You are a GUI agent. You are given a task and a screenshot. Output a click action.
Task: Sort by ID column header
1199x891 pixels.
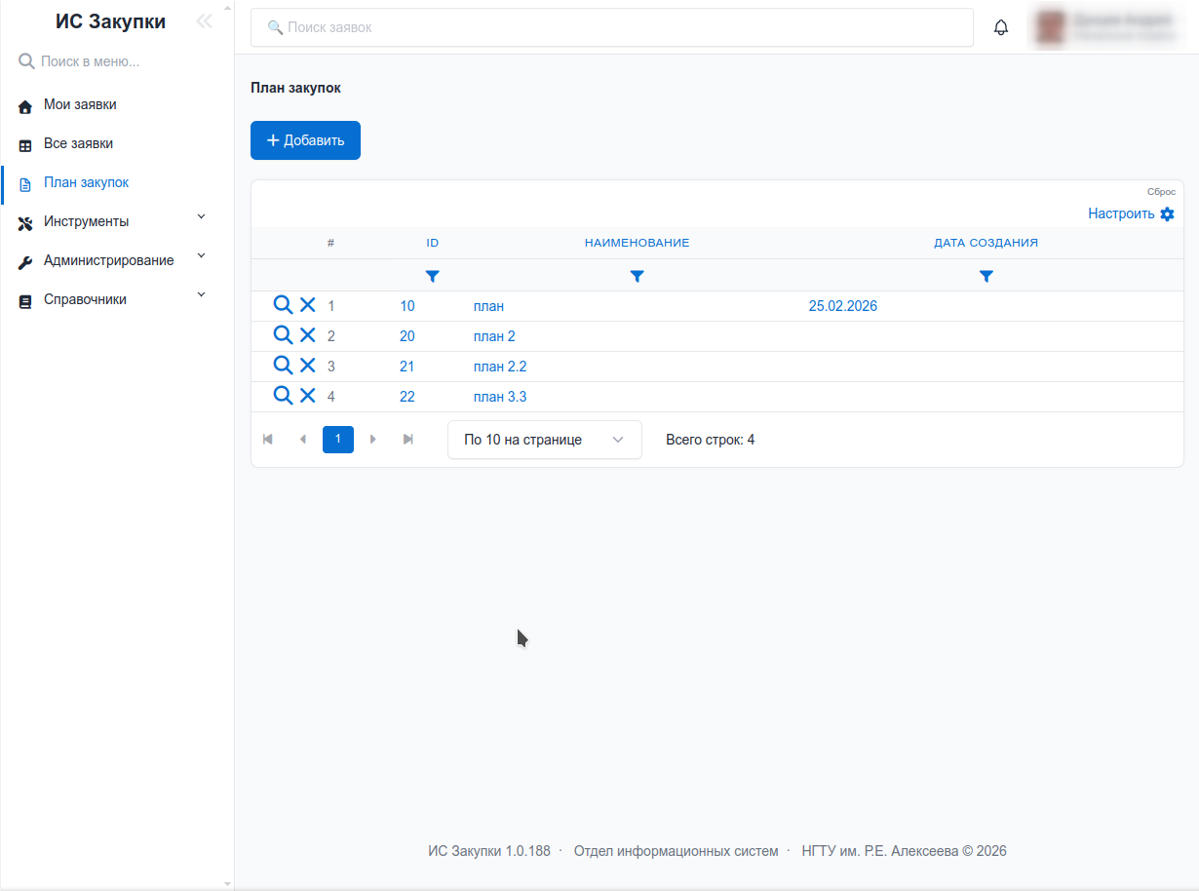[x=433, y=243]
